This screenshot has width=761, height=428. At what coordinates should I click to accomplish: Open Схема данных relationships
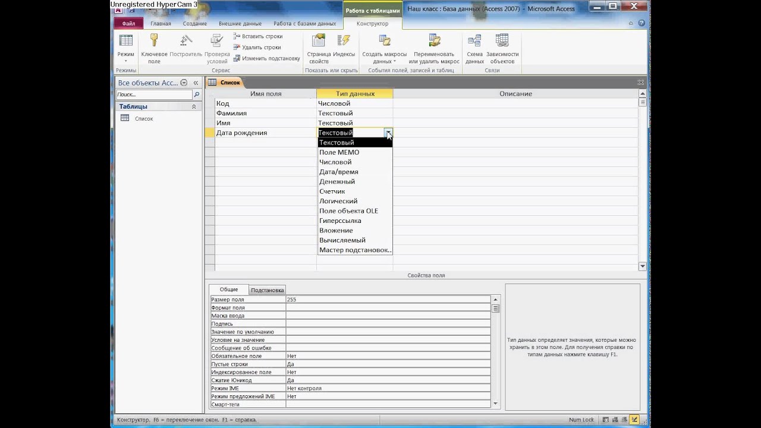click(474, 49)
